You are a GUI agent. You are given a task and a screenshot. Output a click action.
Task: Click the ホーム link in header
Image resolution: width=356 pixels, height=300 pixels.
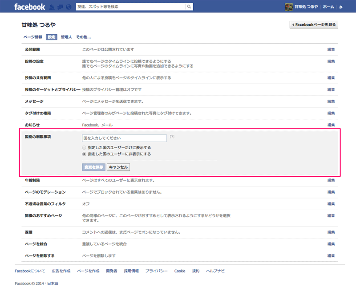point(328,7)
